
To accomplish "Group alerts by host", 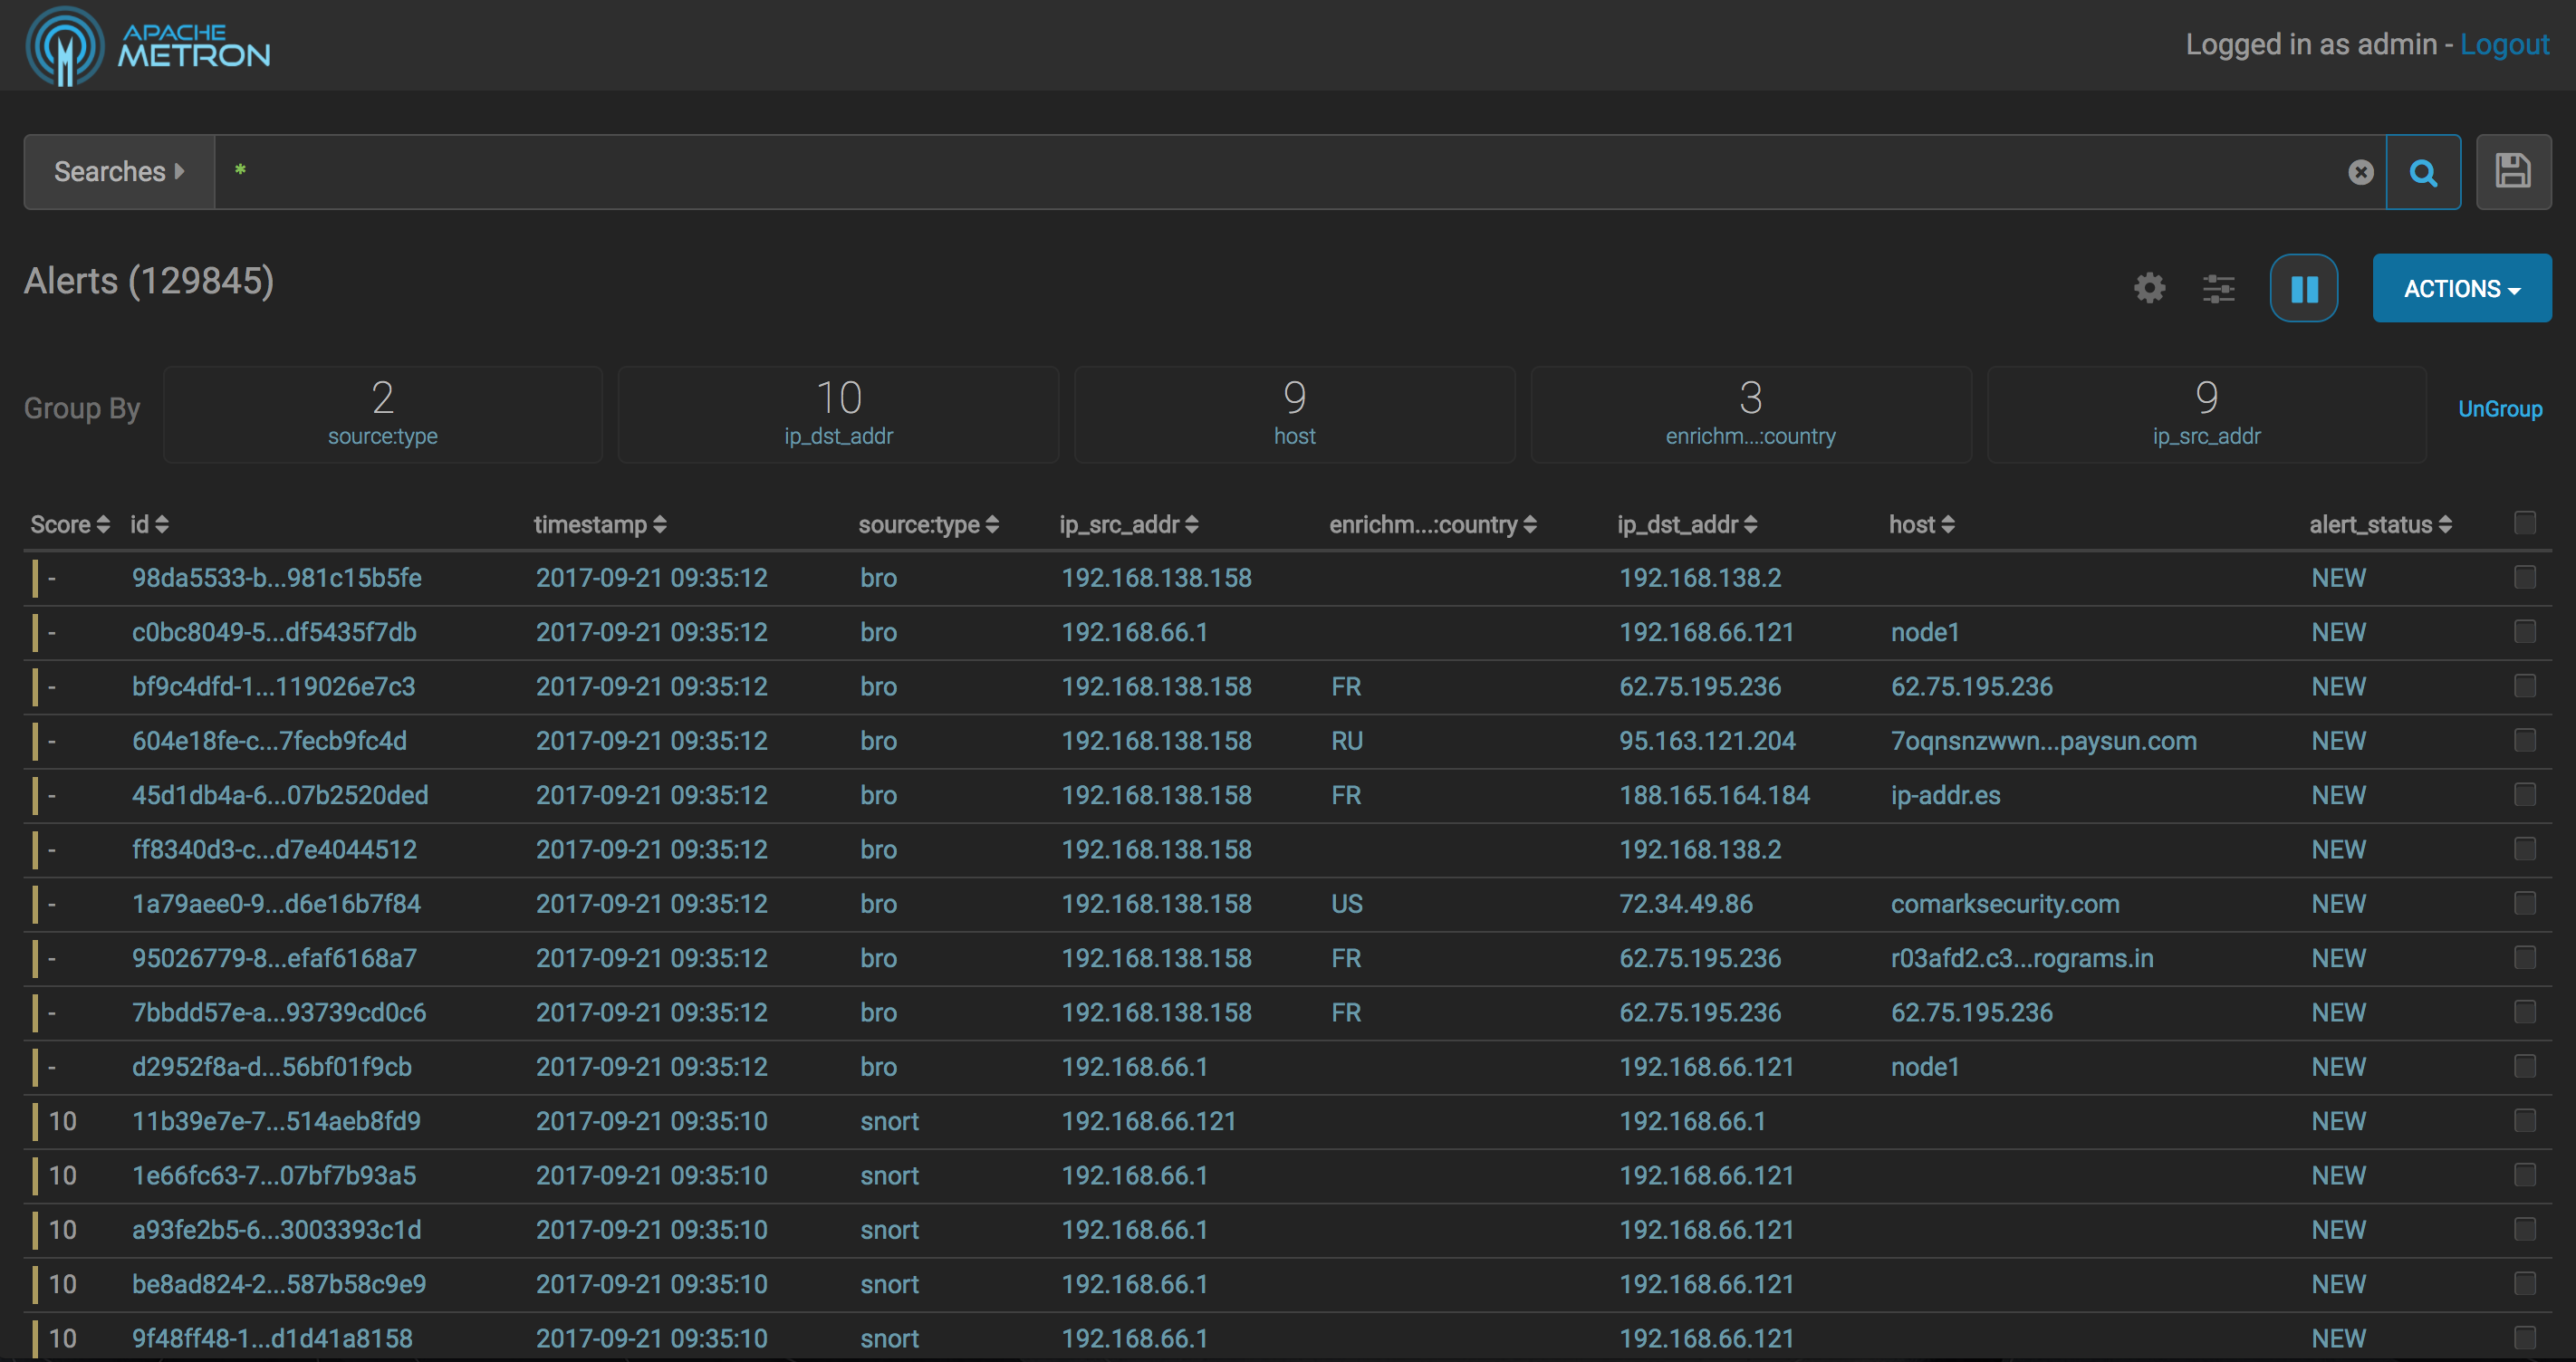I will 1294,414.
